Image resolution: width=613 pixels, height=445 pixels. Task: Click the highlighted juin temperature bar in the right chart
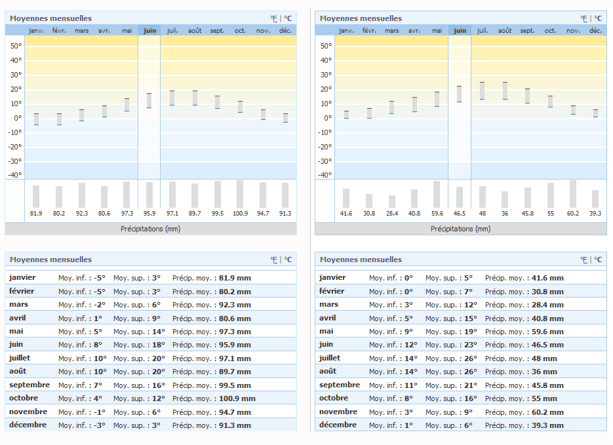pos(460,94)
